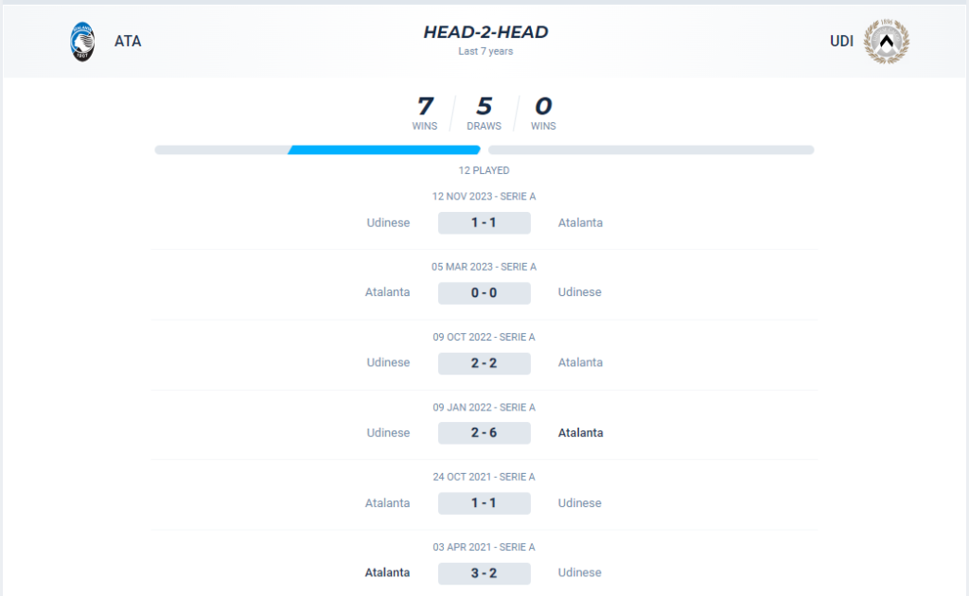Click the 5 draws counter
The width and height of the screenshot is (969, 596).
(x=484, y=113)
